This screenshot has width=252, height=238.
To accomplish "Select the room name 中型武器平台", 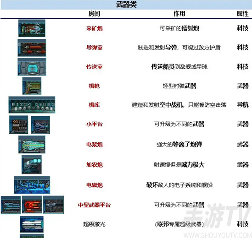I will pos(95,205).
